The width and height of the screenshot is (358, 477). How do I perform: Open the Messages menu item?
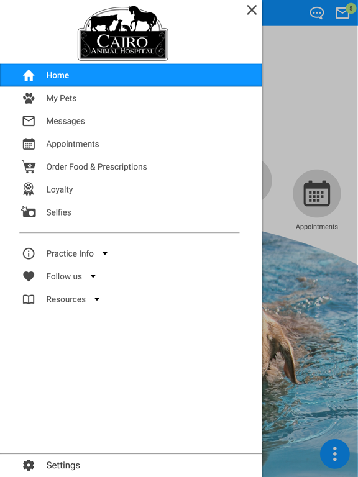(65, 121)
